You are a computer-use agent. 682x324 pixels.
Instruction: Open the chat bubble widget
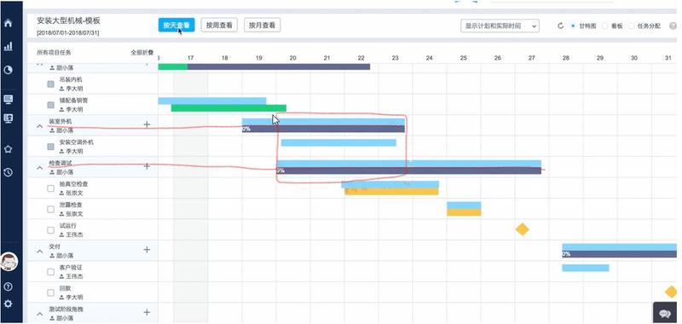665,313
